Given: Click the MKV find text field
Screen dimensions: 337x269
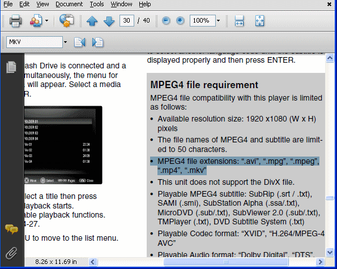Looking at the screenshot, I should point(35,42).
